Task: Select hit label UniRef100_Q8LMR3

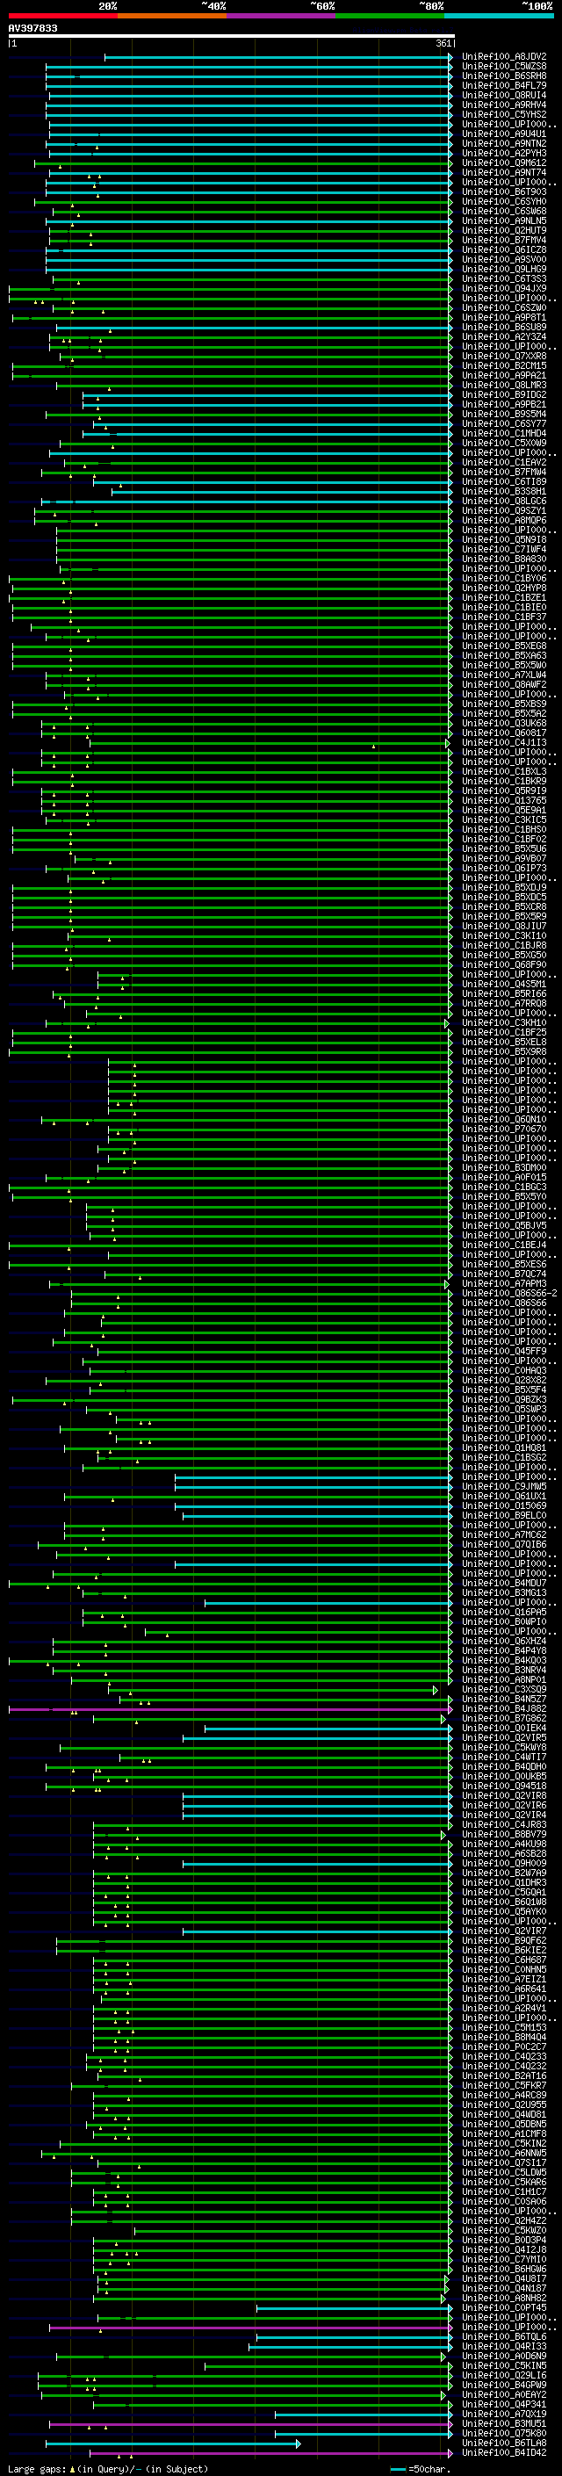Action: coord(504,385)
